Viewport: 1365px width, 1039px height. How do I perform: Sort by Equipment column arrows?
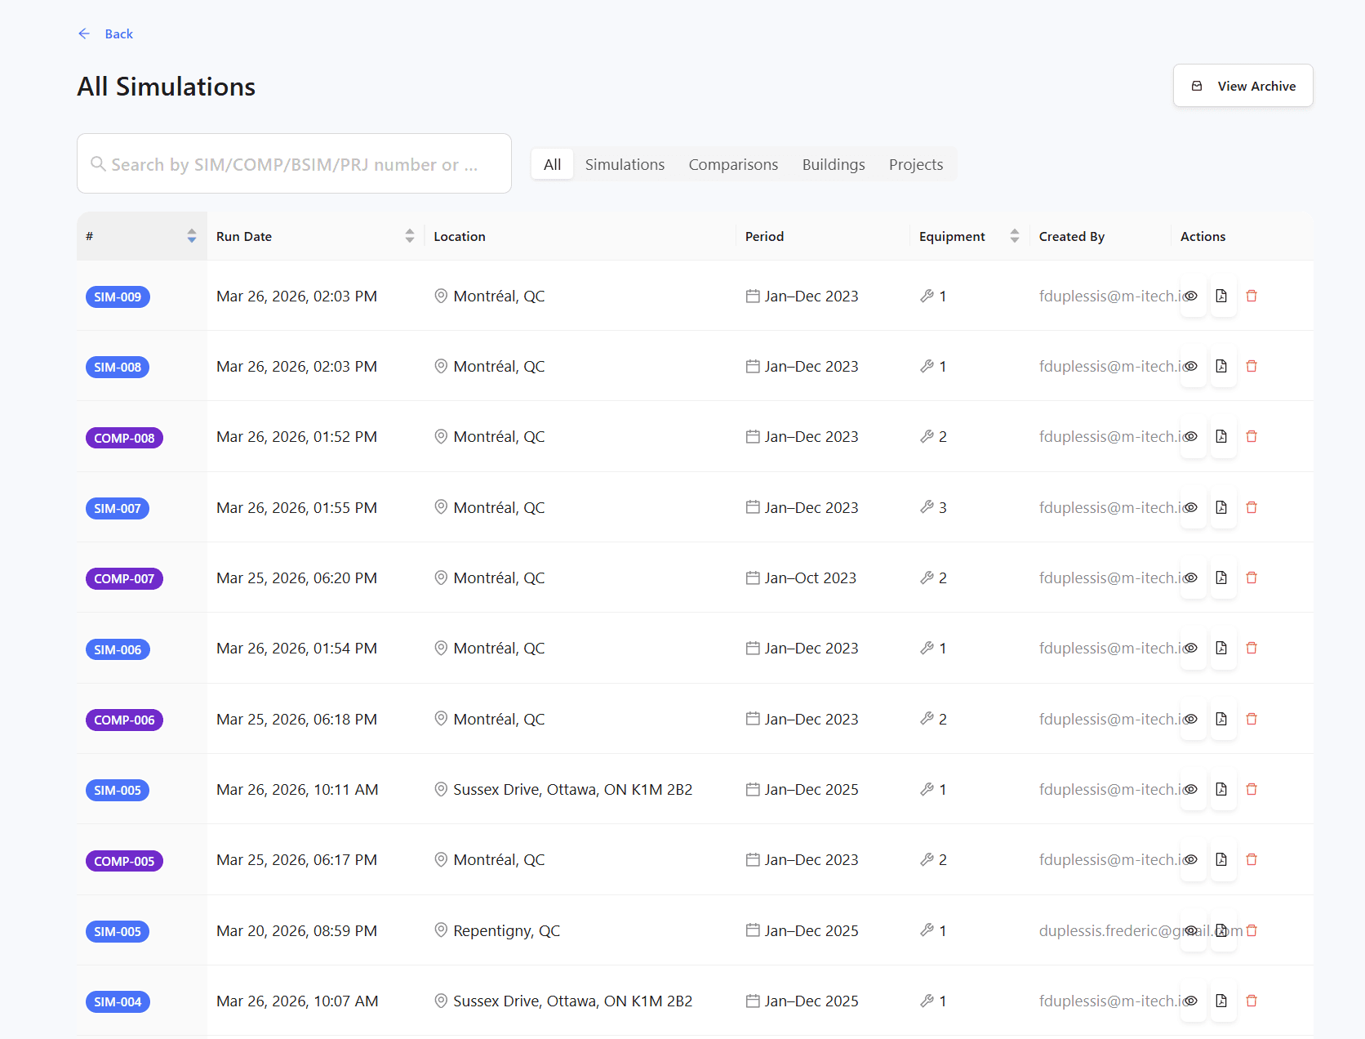(x=1015, y=236)
